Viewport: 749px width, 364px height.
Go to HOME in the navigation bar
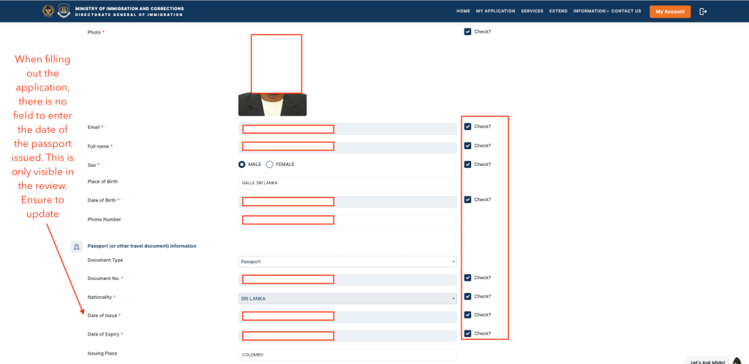463,11
